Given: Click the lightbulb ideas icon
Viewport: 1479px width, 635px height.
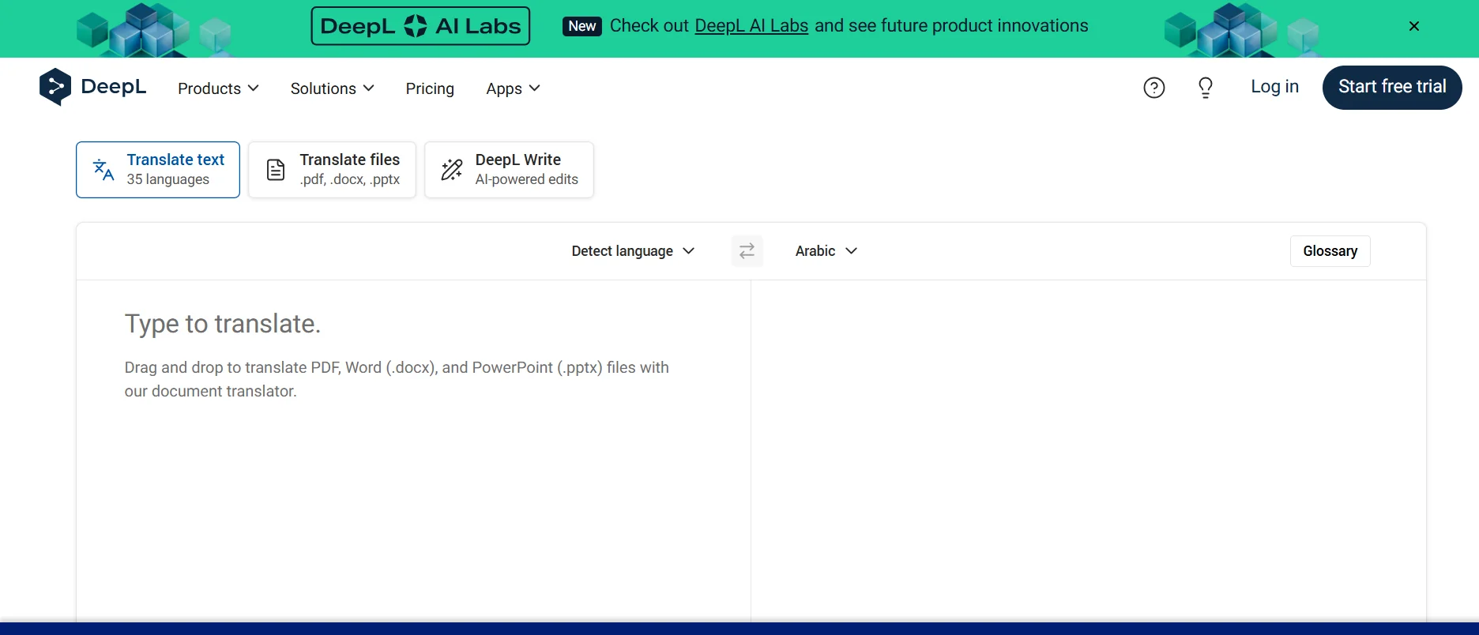Looking at the screenshot, I should (x=1205, y=88).
